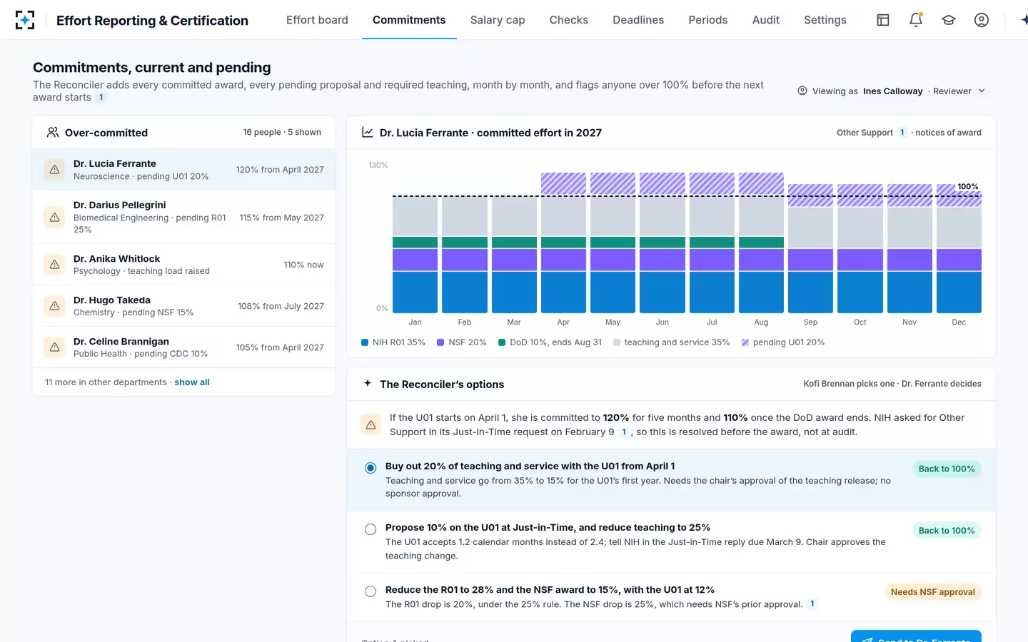Open the citation 1 after February 9

coord(624,432)
